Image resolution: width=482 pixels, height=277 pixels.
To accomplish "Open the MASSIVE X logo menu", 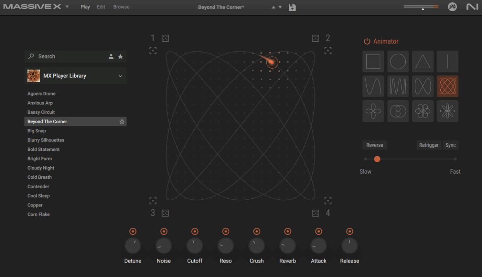I will point(32,6).
